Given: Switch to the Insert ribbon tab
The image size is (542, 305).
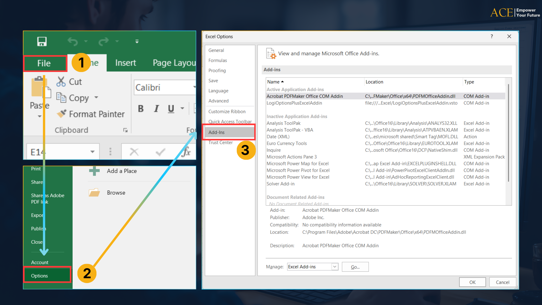Looking at the screenshot, I should point(125,63).
